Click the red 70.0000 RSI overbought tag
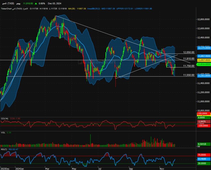Screen dimensions: 211x170 [204, 155]
